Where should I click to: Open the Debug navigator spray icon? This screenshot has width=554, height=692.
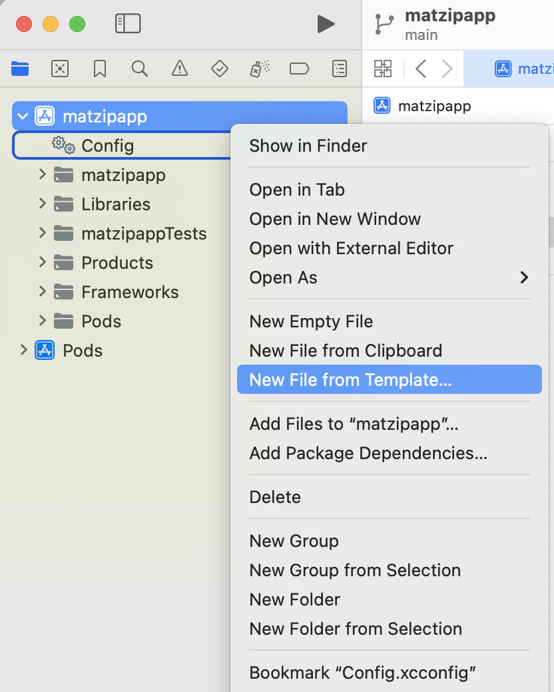tap(260, 69)
